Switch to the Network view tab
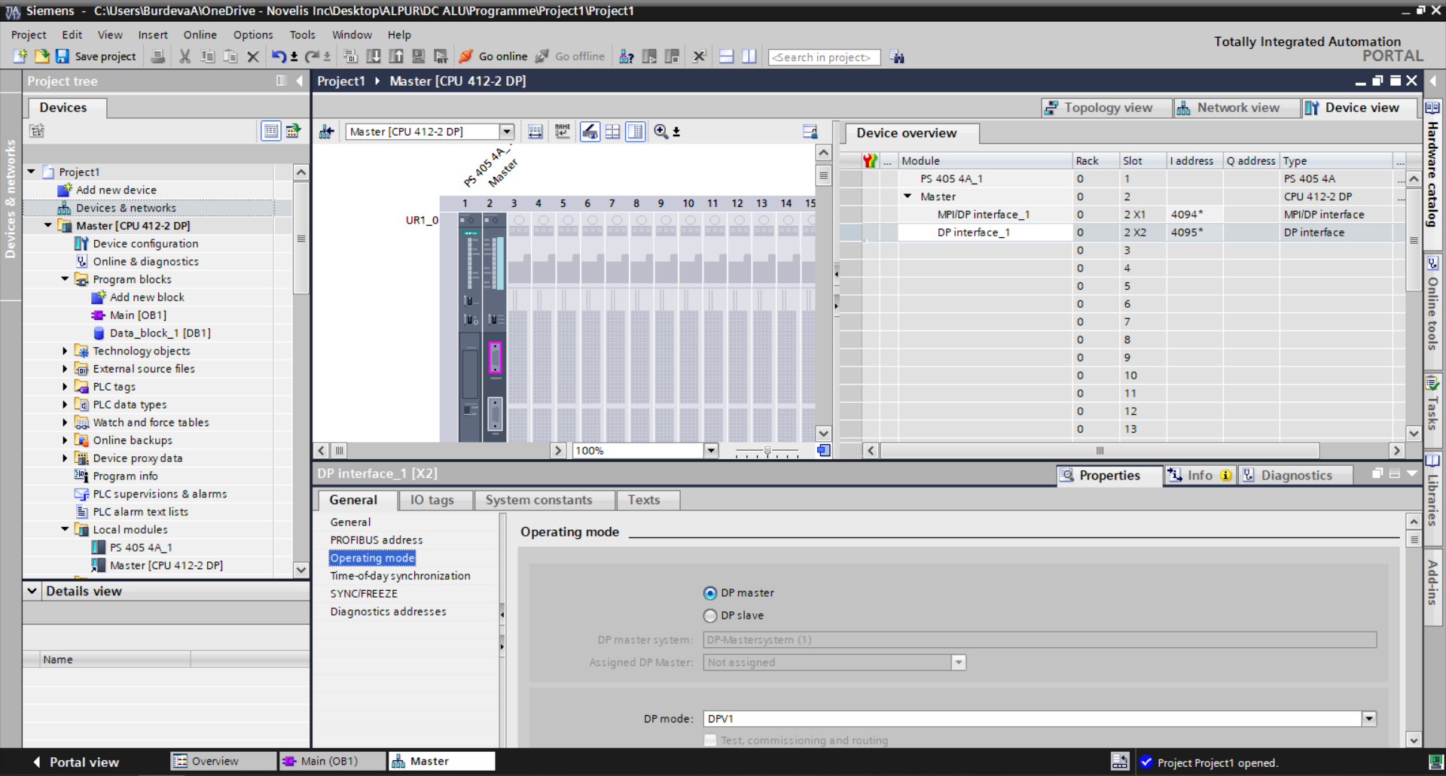 coord(1237,108)
